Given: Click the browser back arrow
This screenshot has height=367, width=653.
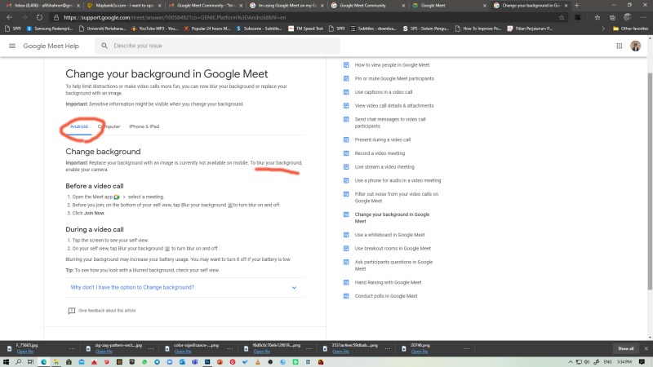Looking at the screenshot, I should (x=10, y=17).
